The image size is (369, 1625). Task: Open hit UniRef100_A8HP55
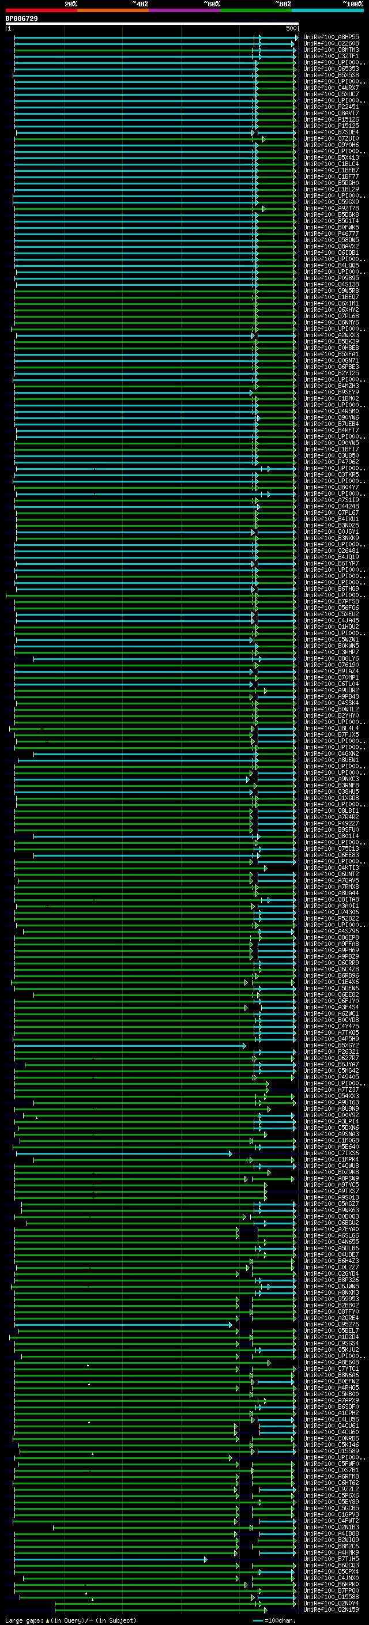tap(331, 37)
